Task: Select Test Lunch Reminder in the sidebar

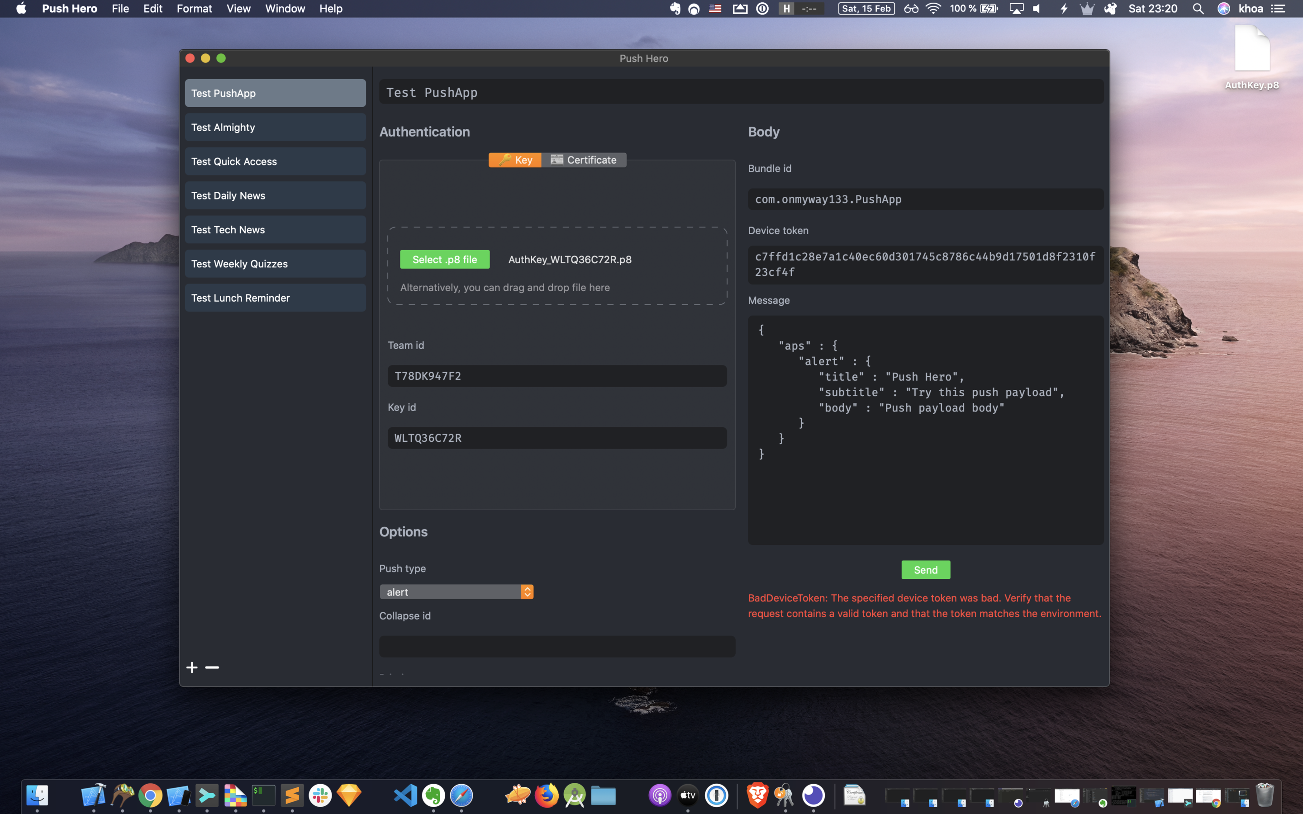Action: (x=275, y=298)
